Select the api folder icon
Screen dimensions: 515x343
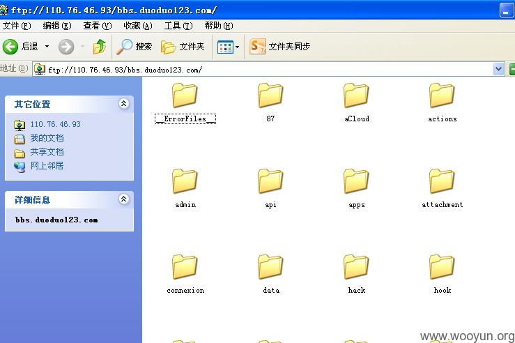270,181
